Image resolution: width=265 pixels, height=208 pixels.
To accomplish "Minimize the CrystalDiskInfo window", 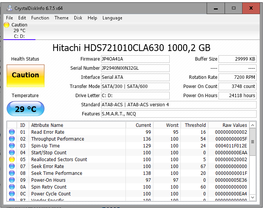I will click(x=216, y=8).
